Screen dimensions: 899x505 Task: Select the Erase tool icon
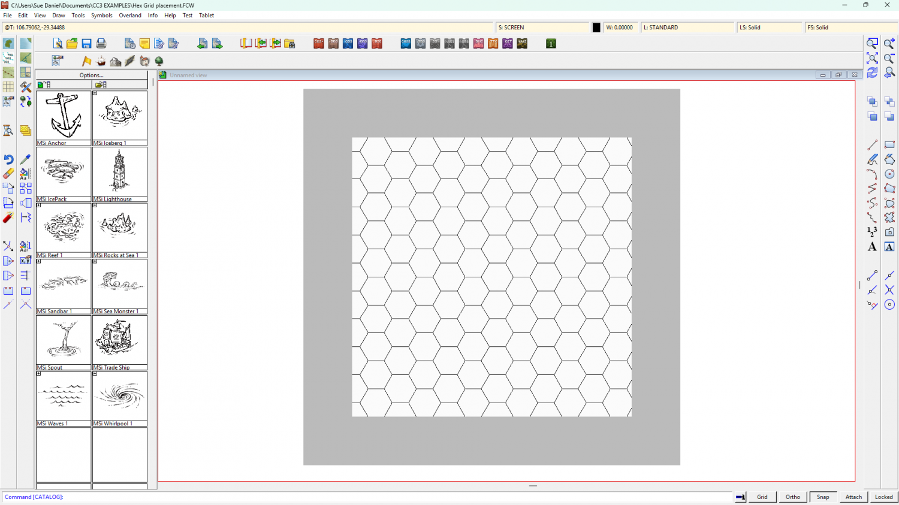[x=8, y=174]
